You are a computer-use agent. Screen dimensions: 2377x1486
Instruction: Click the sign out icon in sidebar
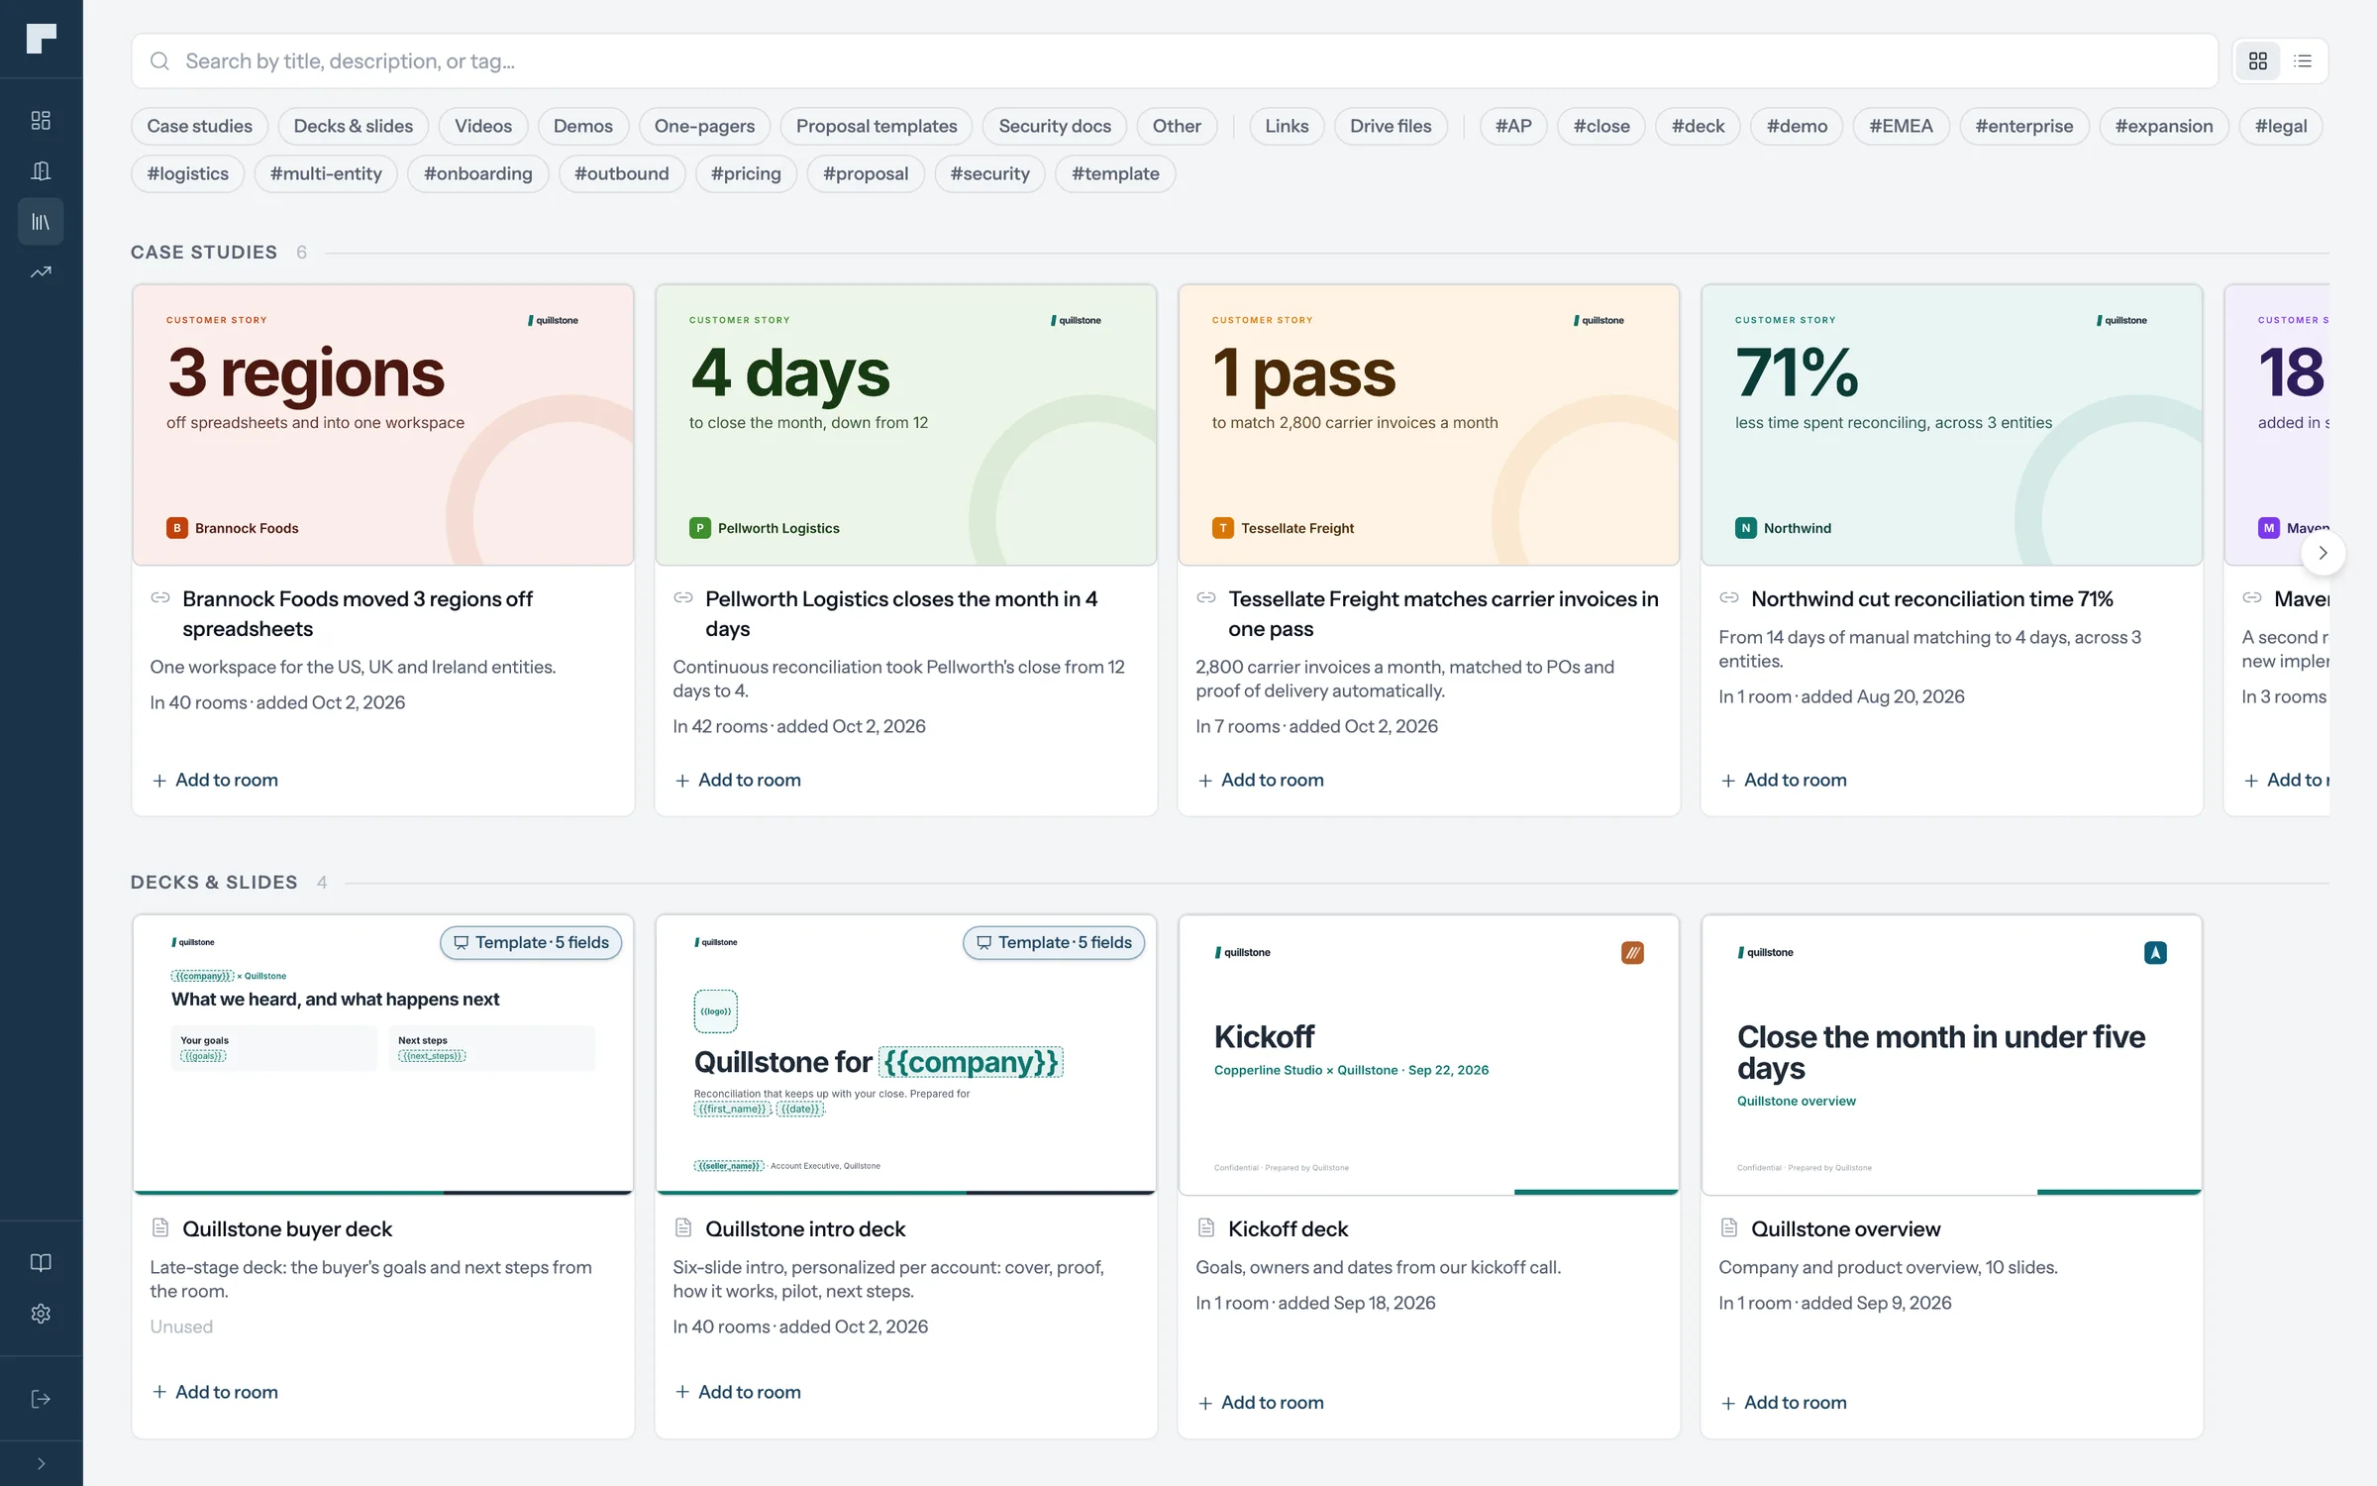(41, 1399)
